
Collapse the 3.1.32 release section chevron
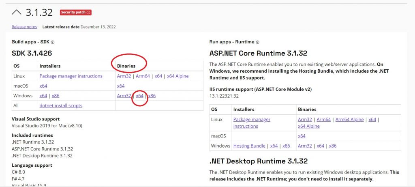click(16, 13)
